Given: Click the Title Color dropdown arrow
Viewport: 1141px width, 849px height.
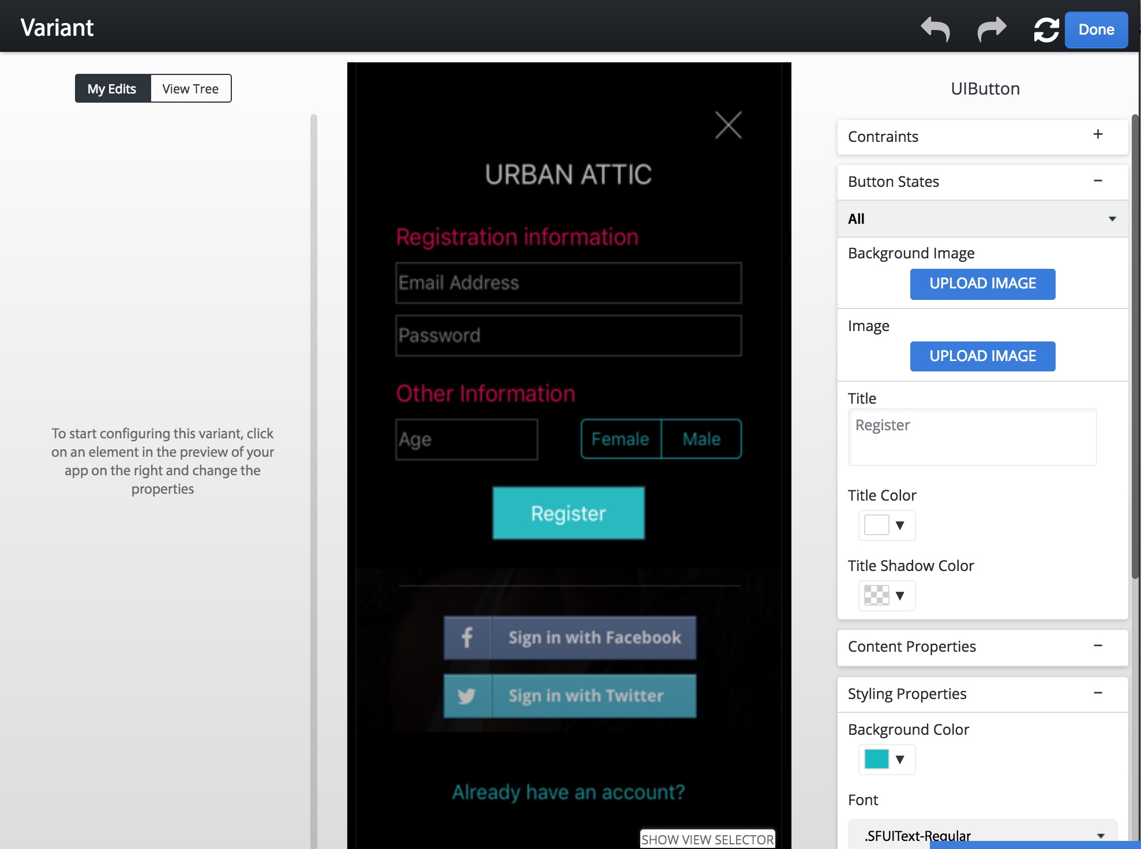Looking at the screenshot, I should (898, 524).
